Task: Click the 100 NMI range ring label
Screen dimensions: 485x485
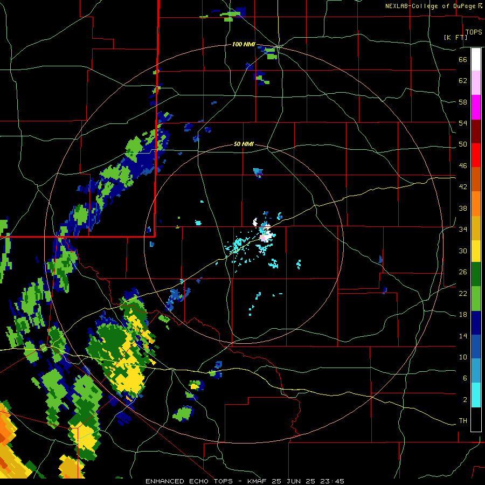Action: point(244,44)
